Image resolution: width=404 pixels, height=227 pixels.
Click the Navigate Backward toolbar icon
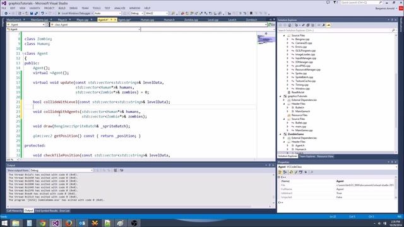click(x=6, y=13)
